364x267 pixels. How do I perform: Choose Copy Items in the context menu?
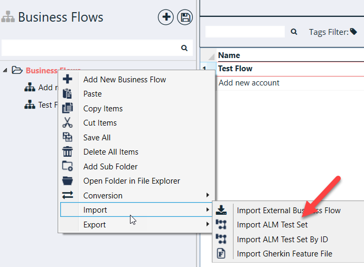click(x=103, y=109)
